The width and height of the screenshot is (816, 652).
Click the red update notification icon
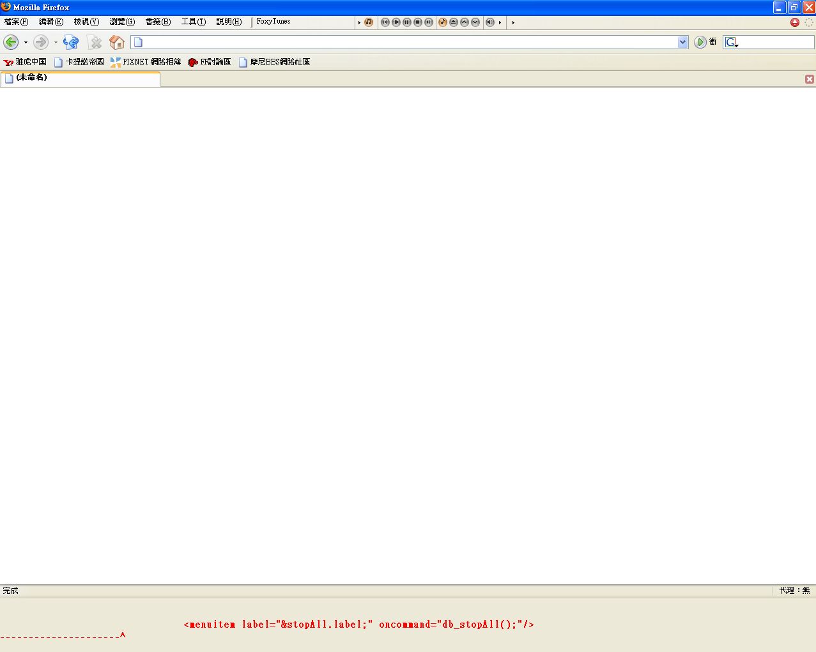pyautogui.click(x=795, y=22)
